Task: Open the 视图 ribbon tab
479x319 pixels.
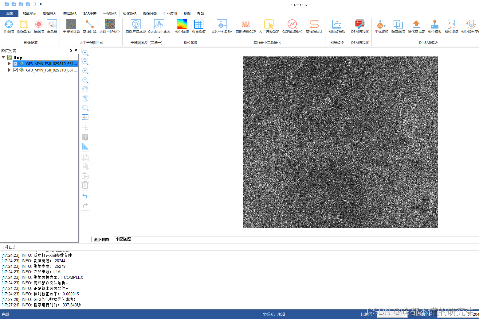Action: coord(187,13)
